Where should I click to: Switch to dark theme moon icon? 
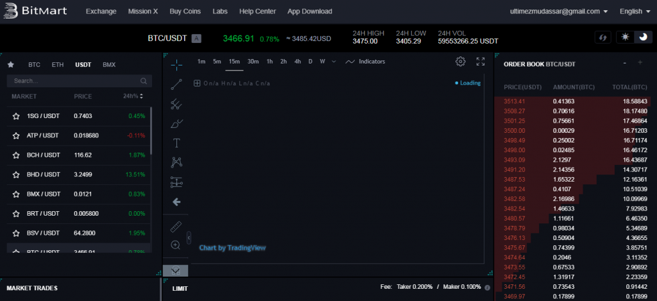(x=643, y=37)
